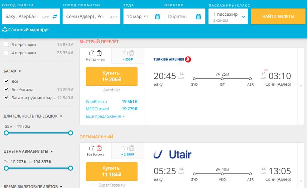
Task: Click the complex route icon
Action: point(5,30)
